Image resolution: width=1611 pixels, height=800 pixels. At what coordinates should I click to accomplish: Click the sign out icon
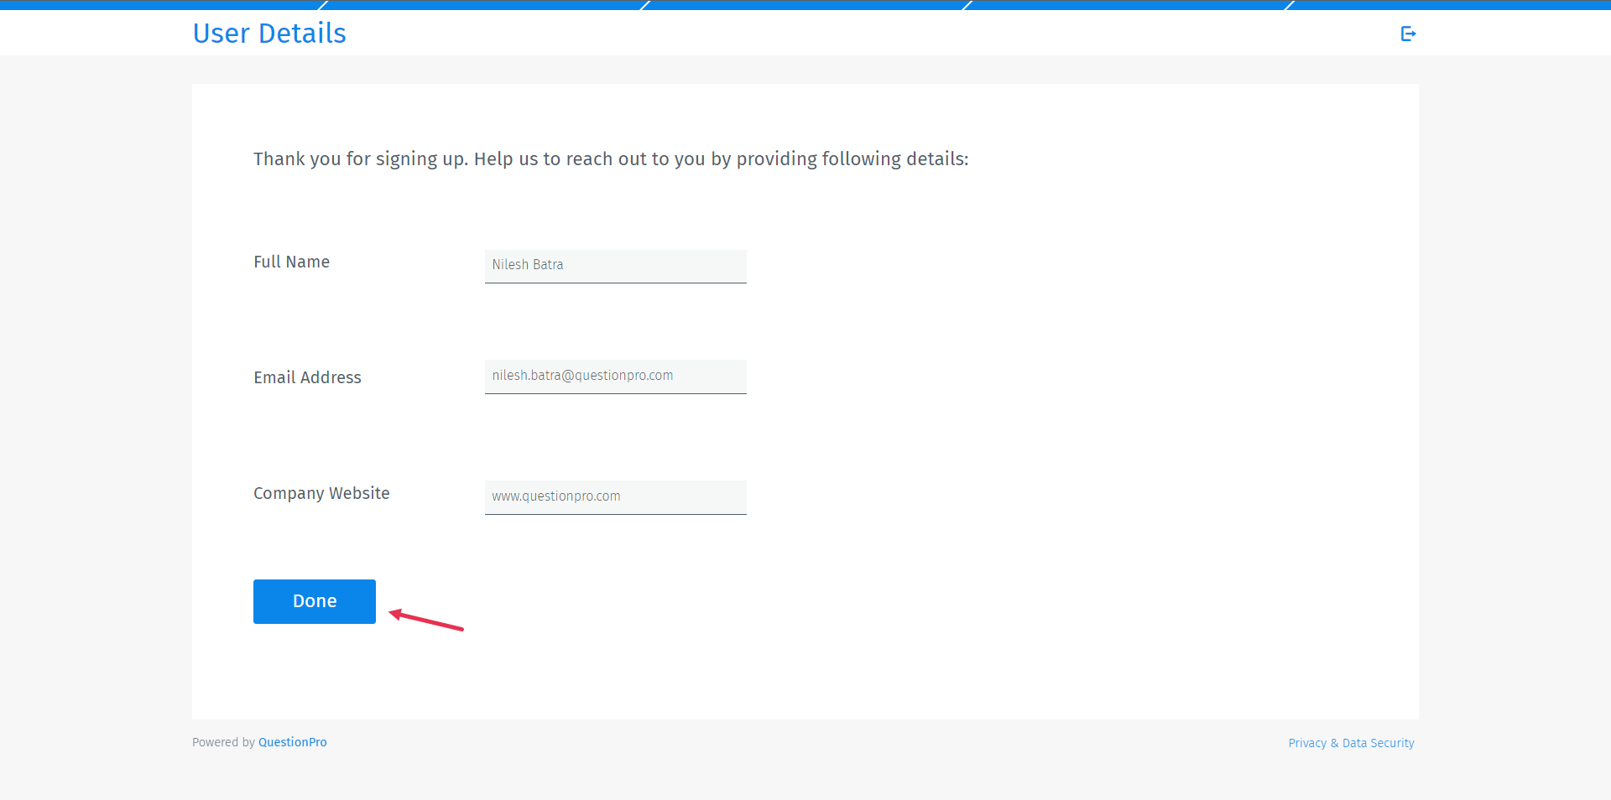click(x=1408, y=34)
